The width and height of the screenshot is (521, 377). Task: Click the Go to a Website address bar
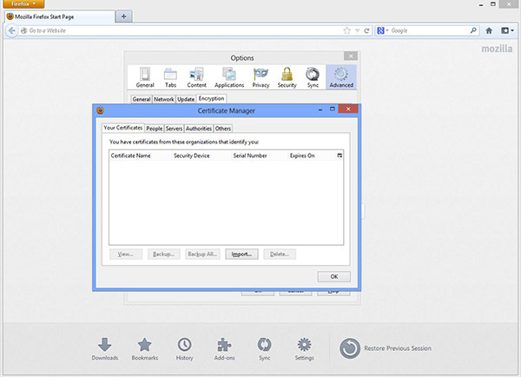pos(174,30)
